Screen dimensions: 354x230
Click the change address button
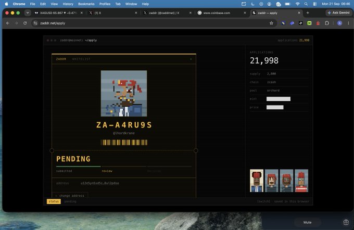pyautogui.click(x=70, y=195)
